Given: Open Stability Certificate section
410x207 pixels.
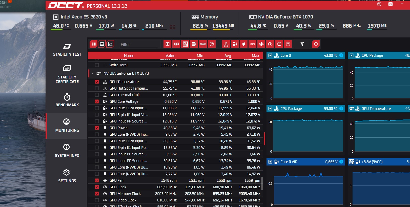Looking at the screenshot, I should coord(67,74).
